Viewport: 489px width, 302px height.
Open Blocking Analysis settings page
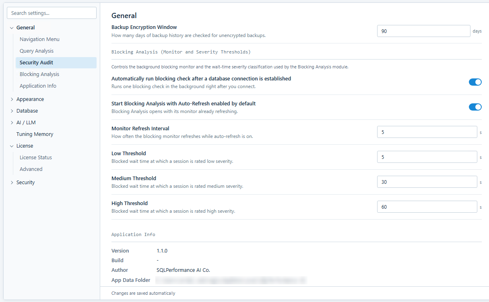(x=39, y=74)
